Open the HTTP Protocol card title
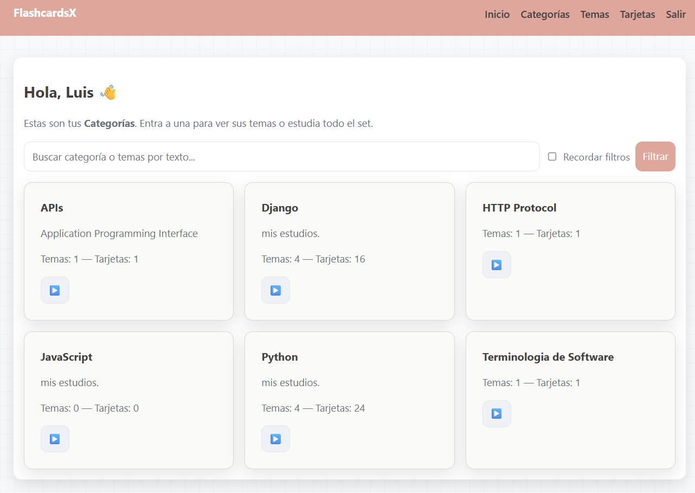Viewport: 695px width, 493px height. click(519, 208)
